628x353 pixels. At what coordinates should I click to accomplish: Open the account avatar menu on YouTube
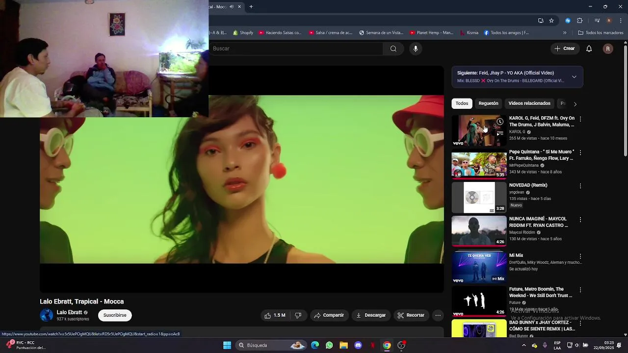(608, 49)
